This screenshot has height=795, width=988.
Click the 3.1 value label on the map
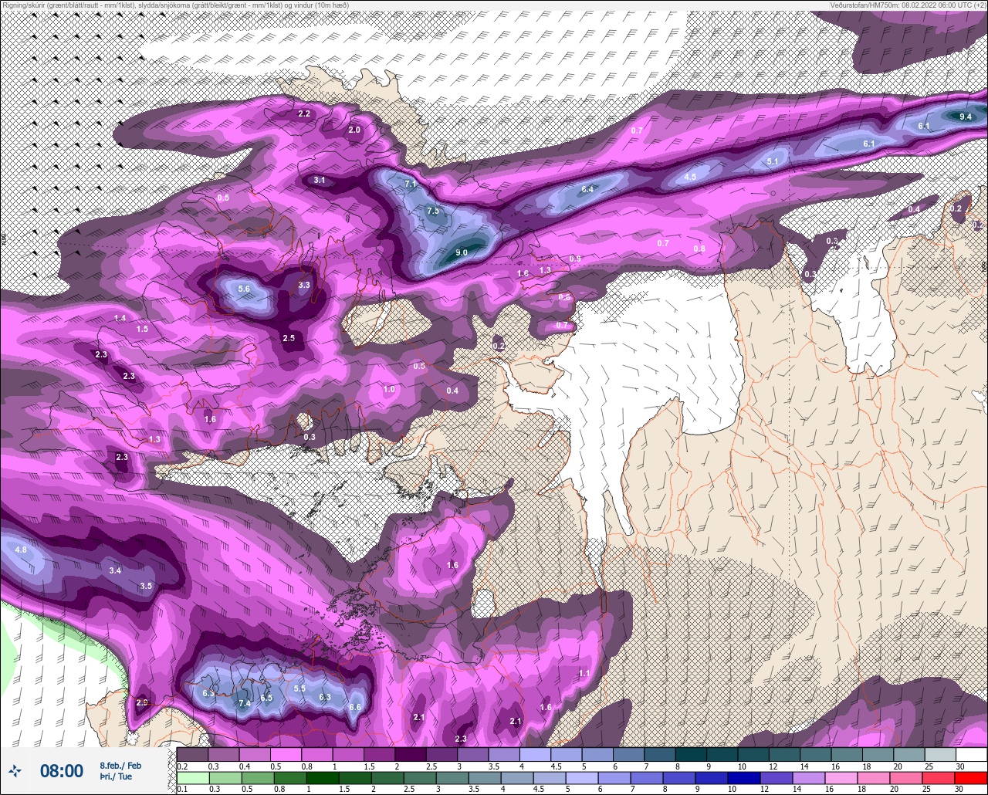[x=320, y=180]
